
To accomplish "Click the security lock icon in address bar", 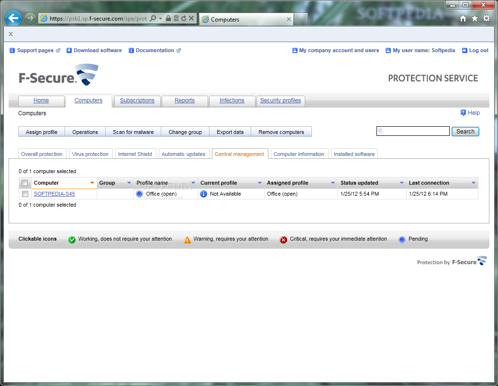I will coord(168,18).
